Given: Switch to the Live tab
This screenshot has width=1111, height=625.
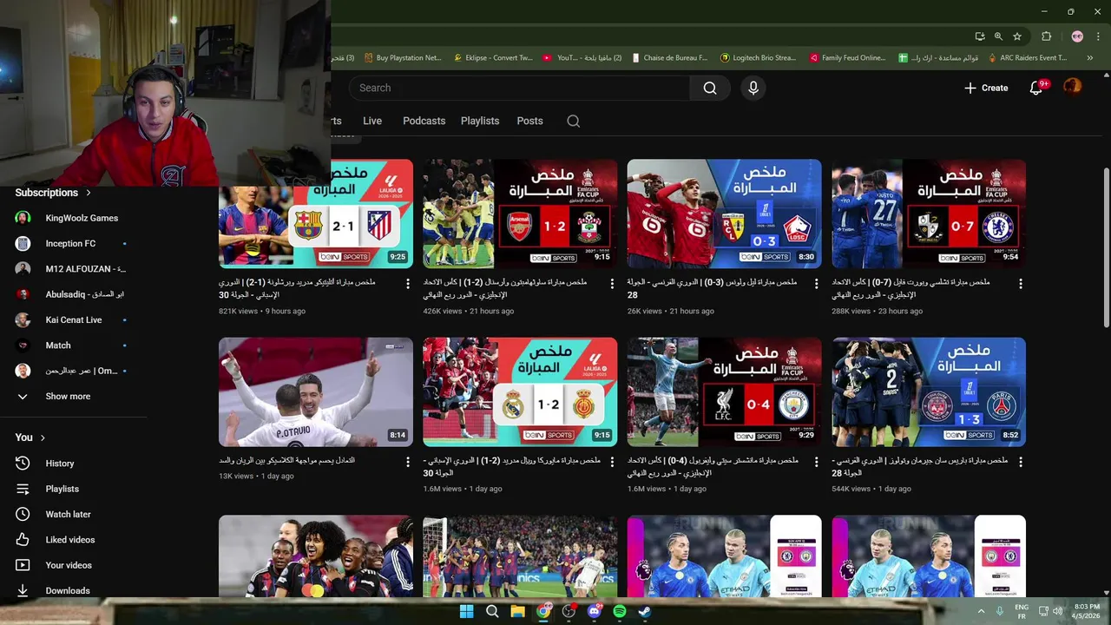Looking at the screenshot, I should 372,121.
